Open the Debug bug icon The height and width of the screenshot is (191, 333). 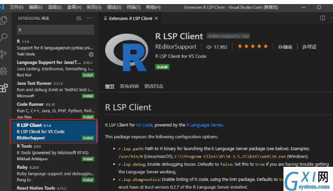(x=4, y=71)
